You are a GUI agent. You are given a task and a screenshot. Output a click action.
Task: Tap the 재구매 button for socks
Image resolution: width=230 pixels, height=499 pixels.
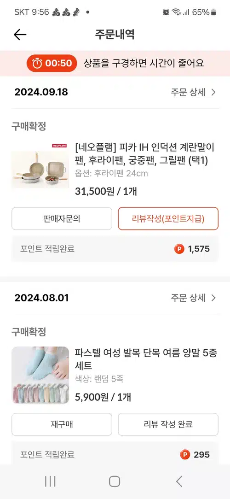[x=62, y=424]
